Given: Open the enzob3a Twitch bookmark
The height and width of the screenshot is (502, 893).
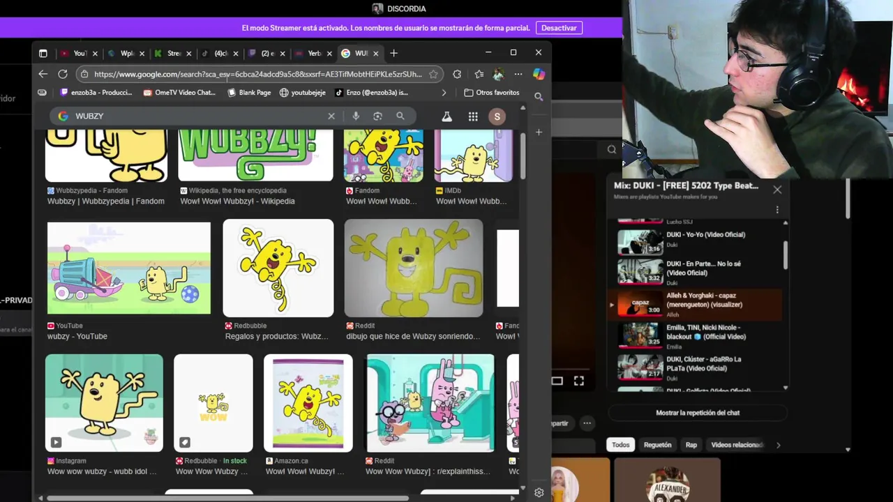Looking at the screenshot, I should (x=97, y=92).
